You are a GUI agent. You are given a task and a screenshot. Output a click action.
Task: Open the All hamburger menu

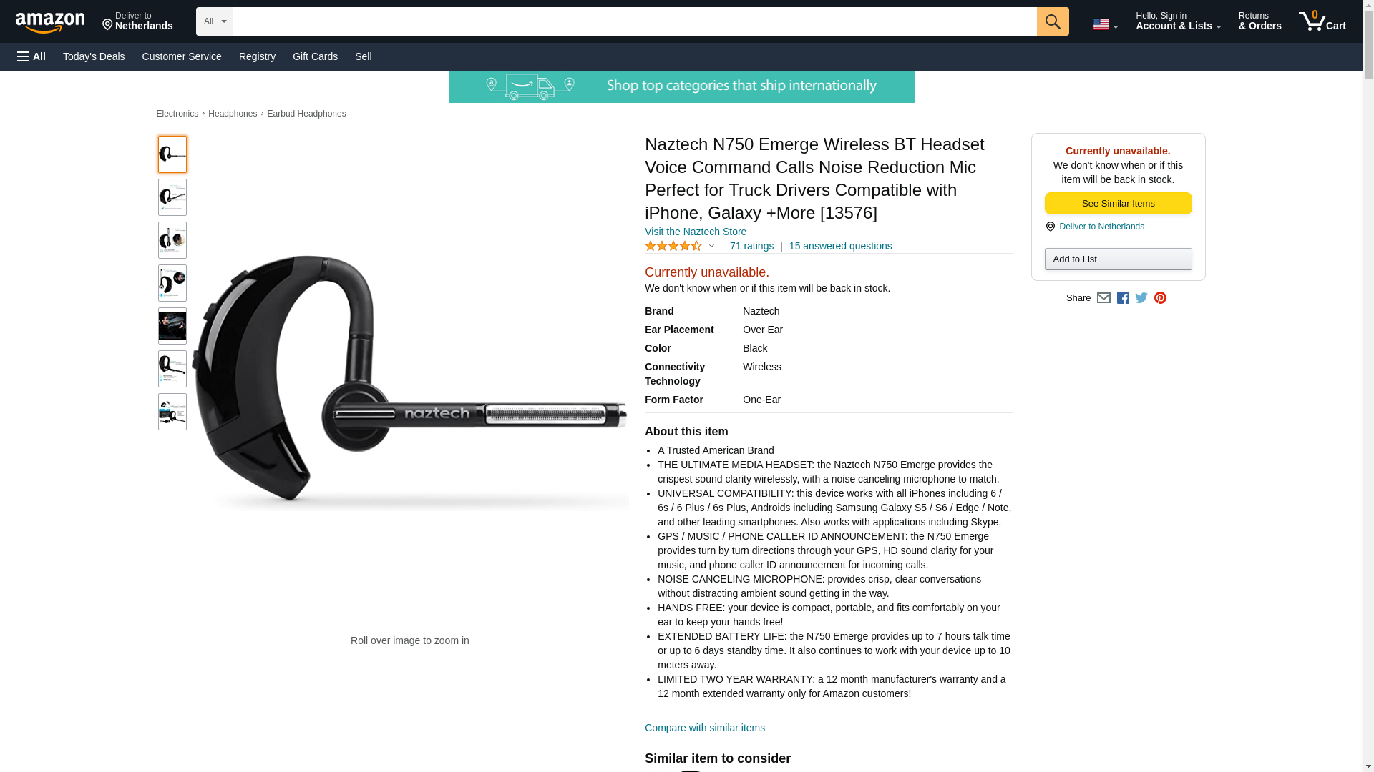(x=31, y=56)
